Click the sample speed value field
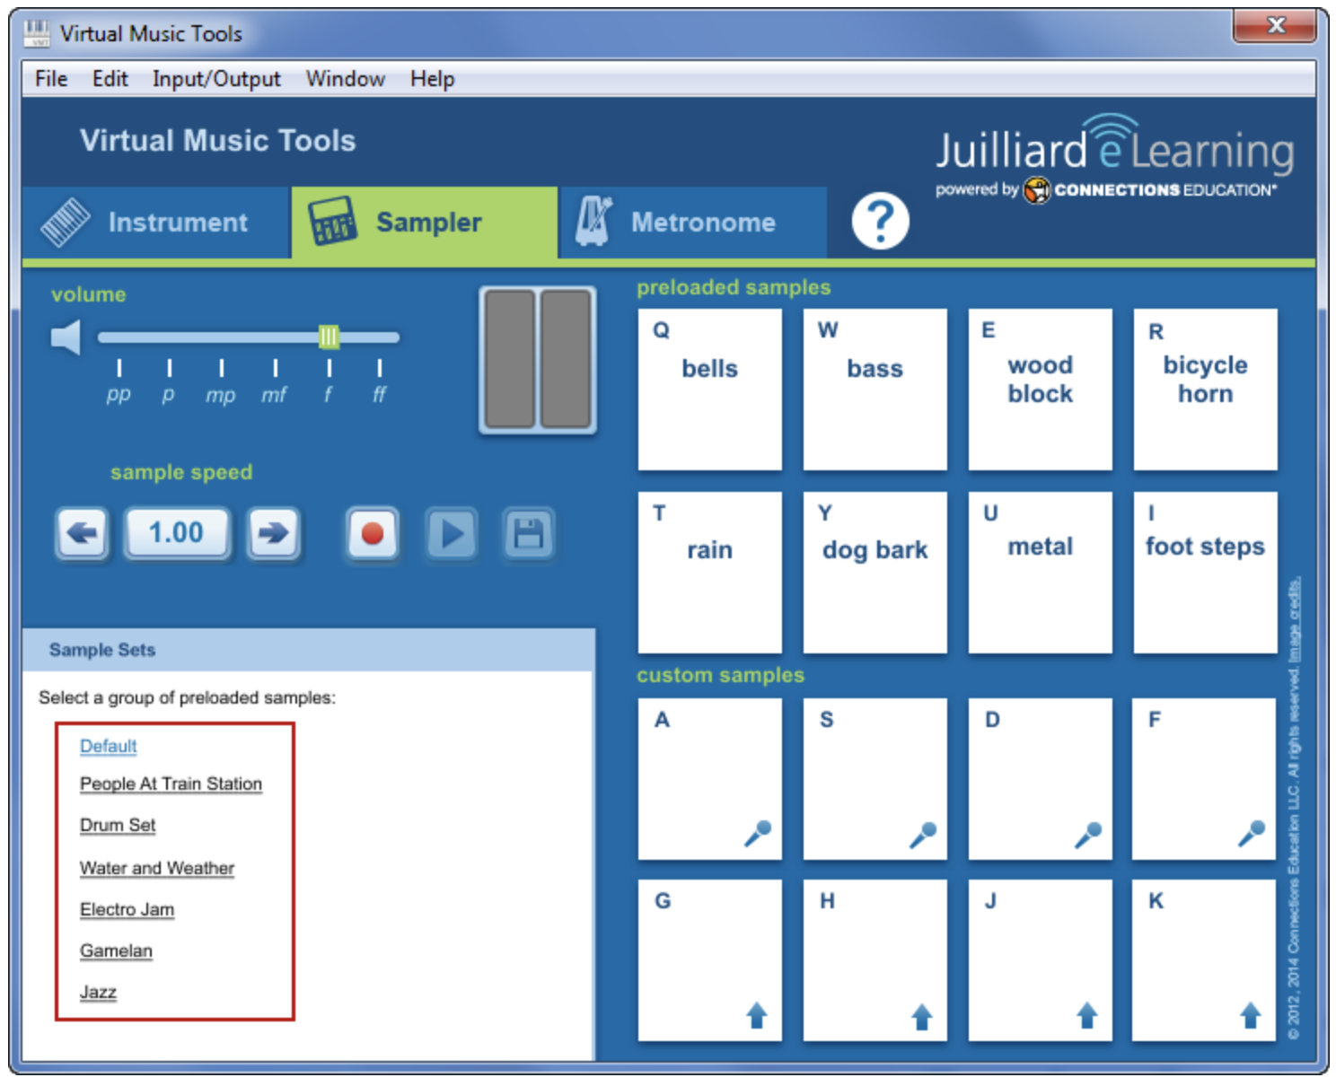 (176, 533)
